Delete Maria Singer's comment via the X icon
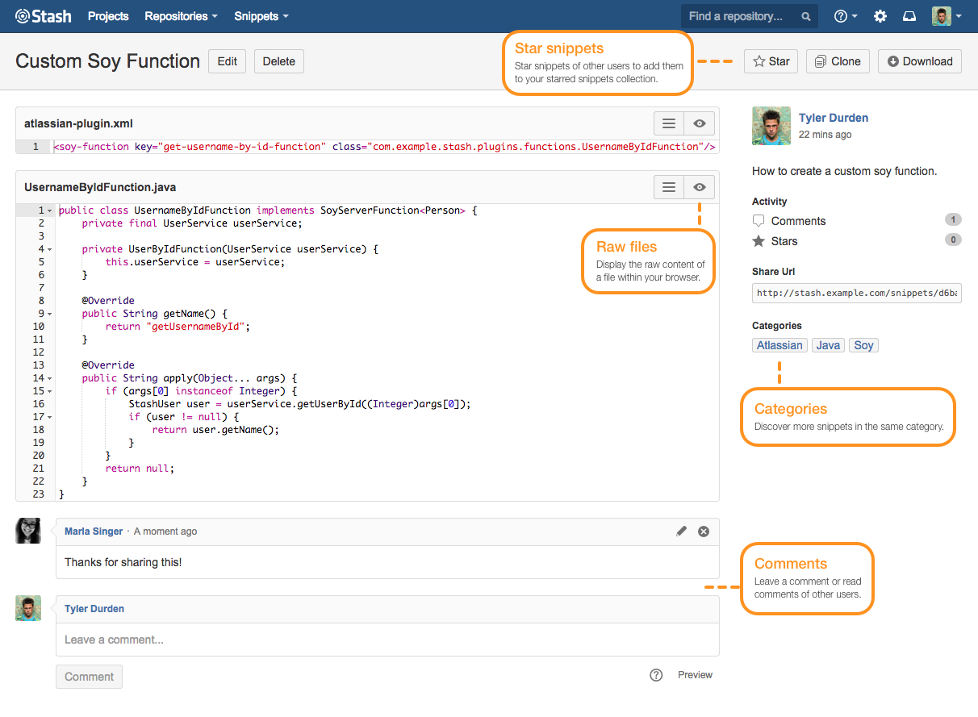 703,531
